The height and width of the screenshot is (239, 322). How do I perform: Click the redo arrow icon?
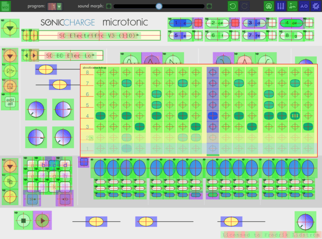(244, 6)
